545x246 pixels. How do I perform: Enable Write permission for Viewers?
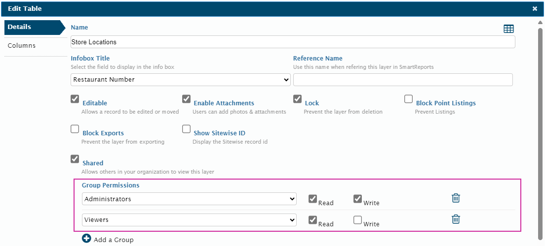click(357, 220)
